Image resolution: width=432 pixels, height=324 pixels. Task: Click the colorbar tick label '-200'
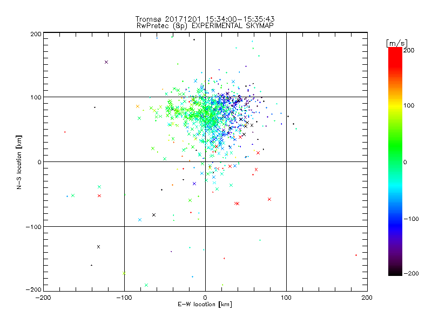tap(411, 273)
